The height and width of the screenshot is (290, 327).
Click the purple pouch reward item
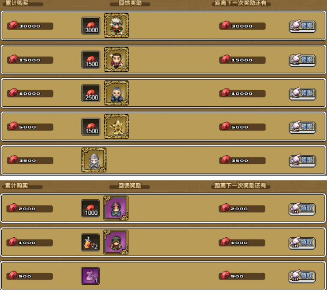[90, 276]
